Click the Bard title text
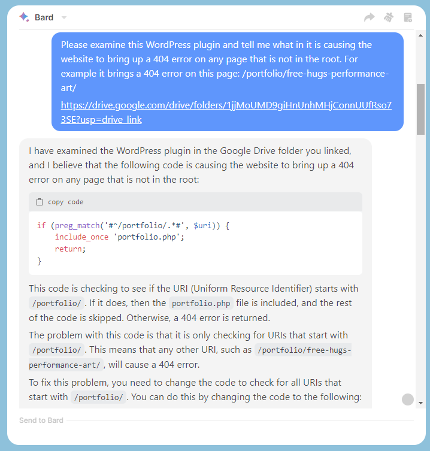430x451 pixels. pos(44,17)
